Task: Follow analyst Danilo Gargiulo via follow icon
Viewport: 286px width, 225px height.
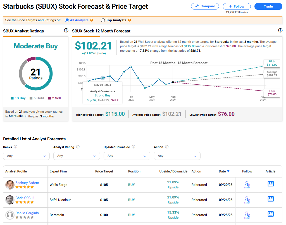Action: 247,215
